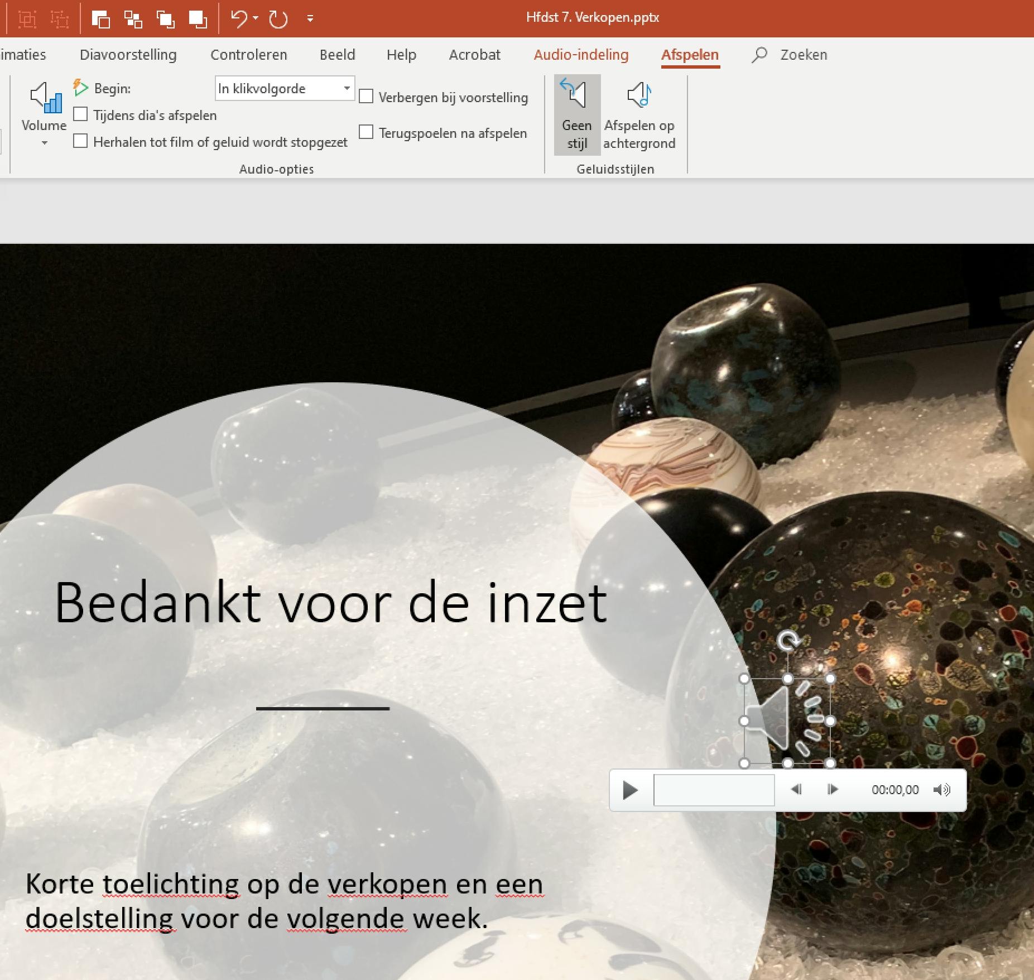The width and height of the screenshot is (1034, 980).
Task: Toggle 'Terugspoelen na afspelen' checkbox
Action: tap(366, 132)
